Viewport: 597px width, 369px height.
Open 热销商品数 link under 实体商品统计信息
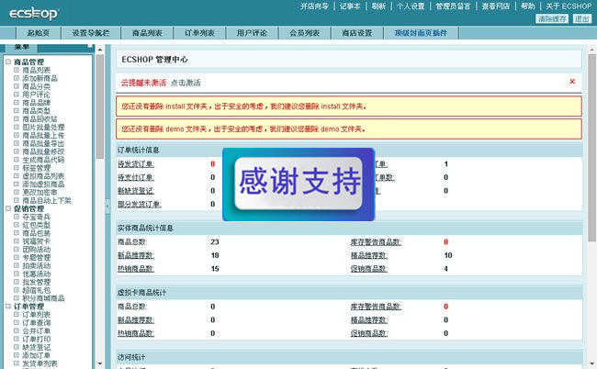click(136, 269)
